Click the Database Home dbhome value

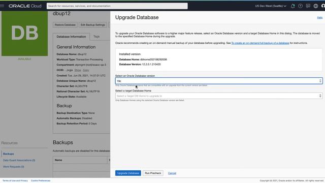[x=153, y=59]
